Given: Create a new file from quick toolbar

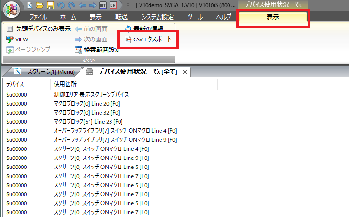Looking at the screenshot, I should (30, 5).
